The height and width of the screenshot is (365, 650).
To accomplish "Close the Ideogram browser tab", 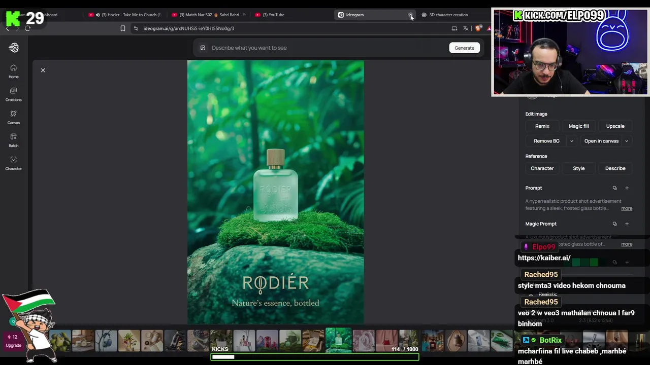I will 410,15.
